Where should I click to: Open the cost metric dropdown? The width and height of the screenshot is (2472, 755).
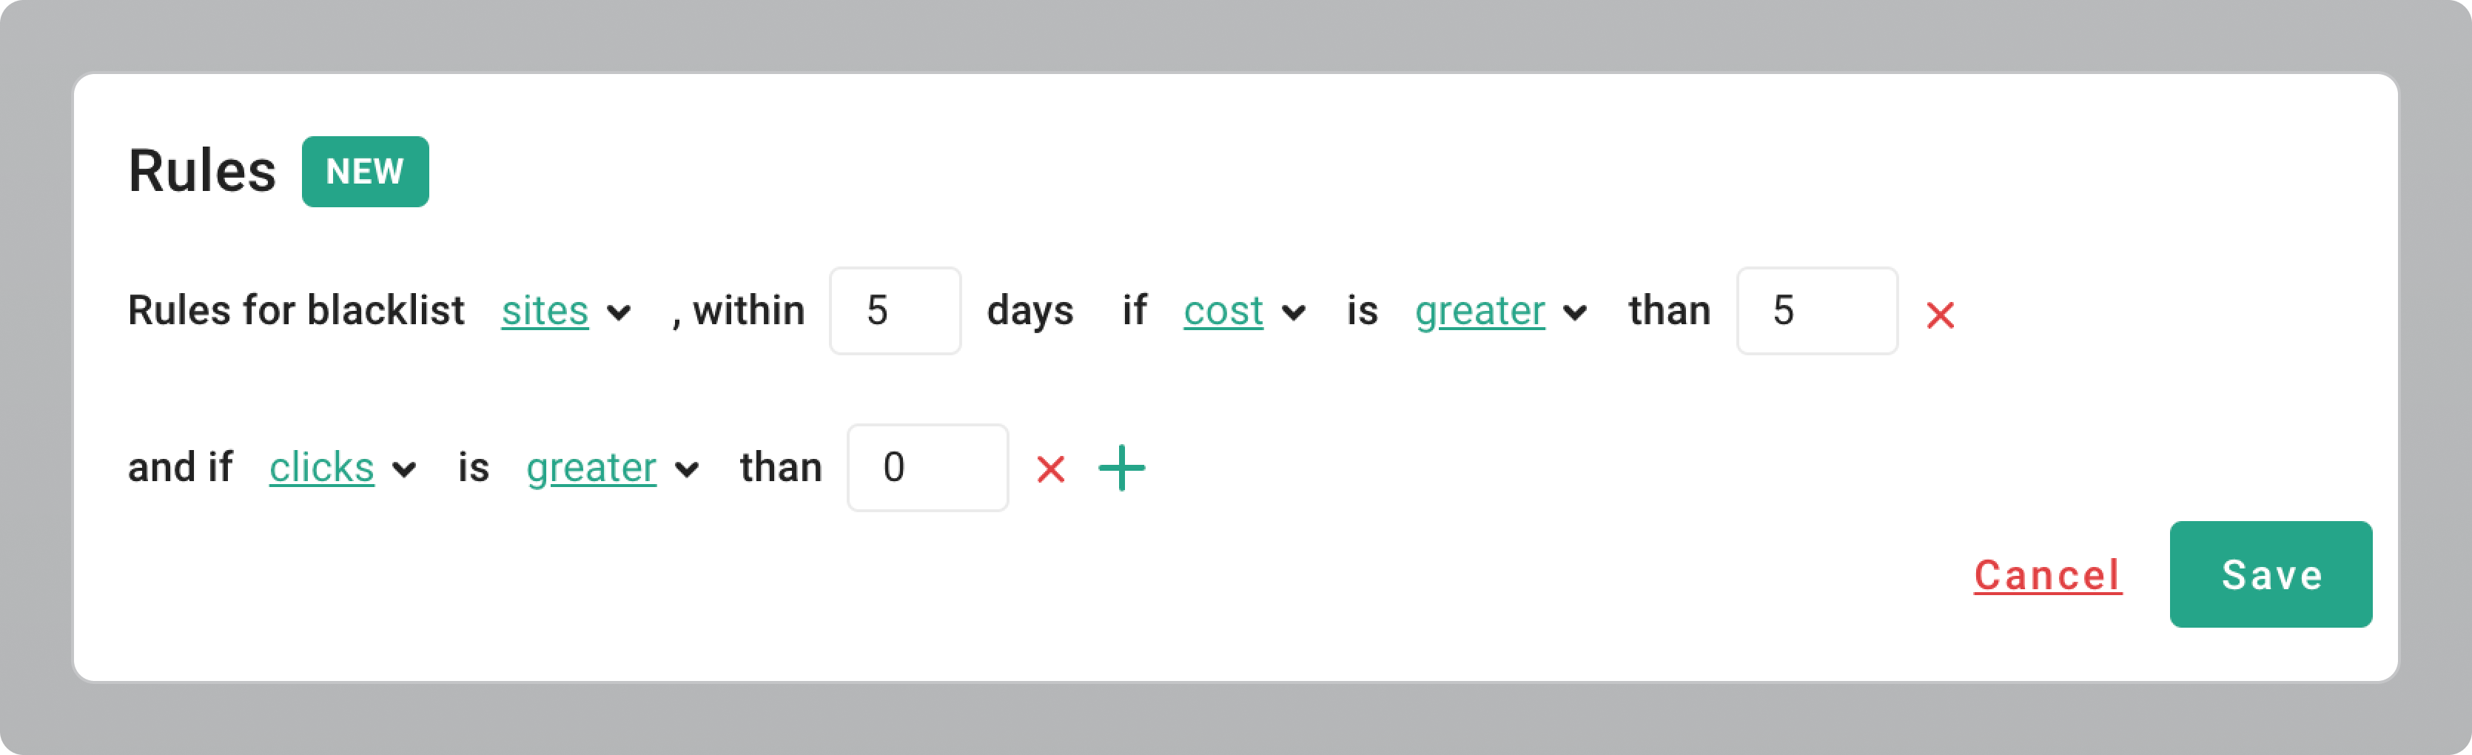(x=1223, y=311)
